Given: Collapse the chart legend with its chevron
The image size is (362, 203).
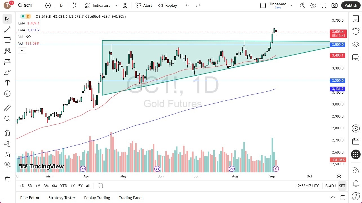Looking at the screenshot, I should pyautogui.click(x=22, y=50).
